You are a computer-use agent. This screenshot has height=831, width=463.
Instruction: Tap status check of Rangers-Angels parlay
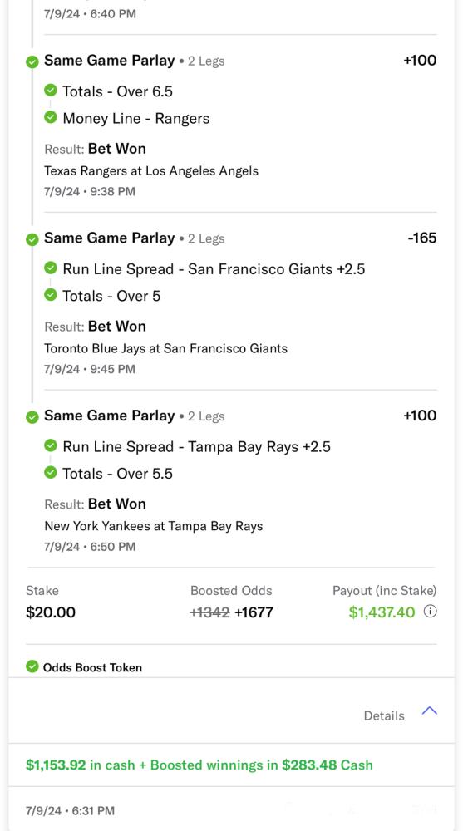click(x=32, y=62)
